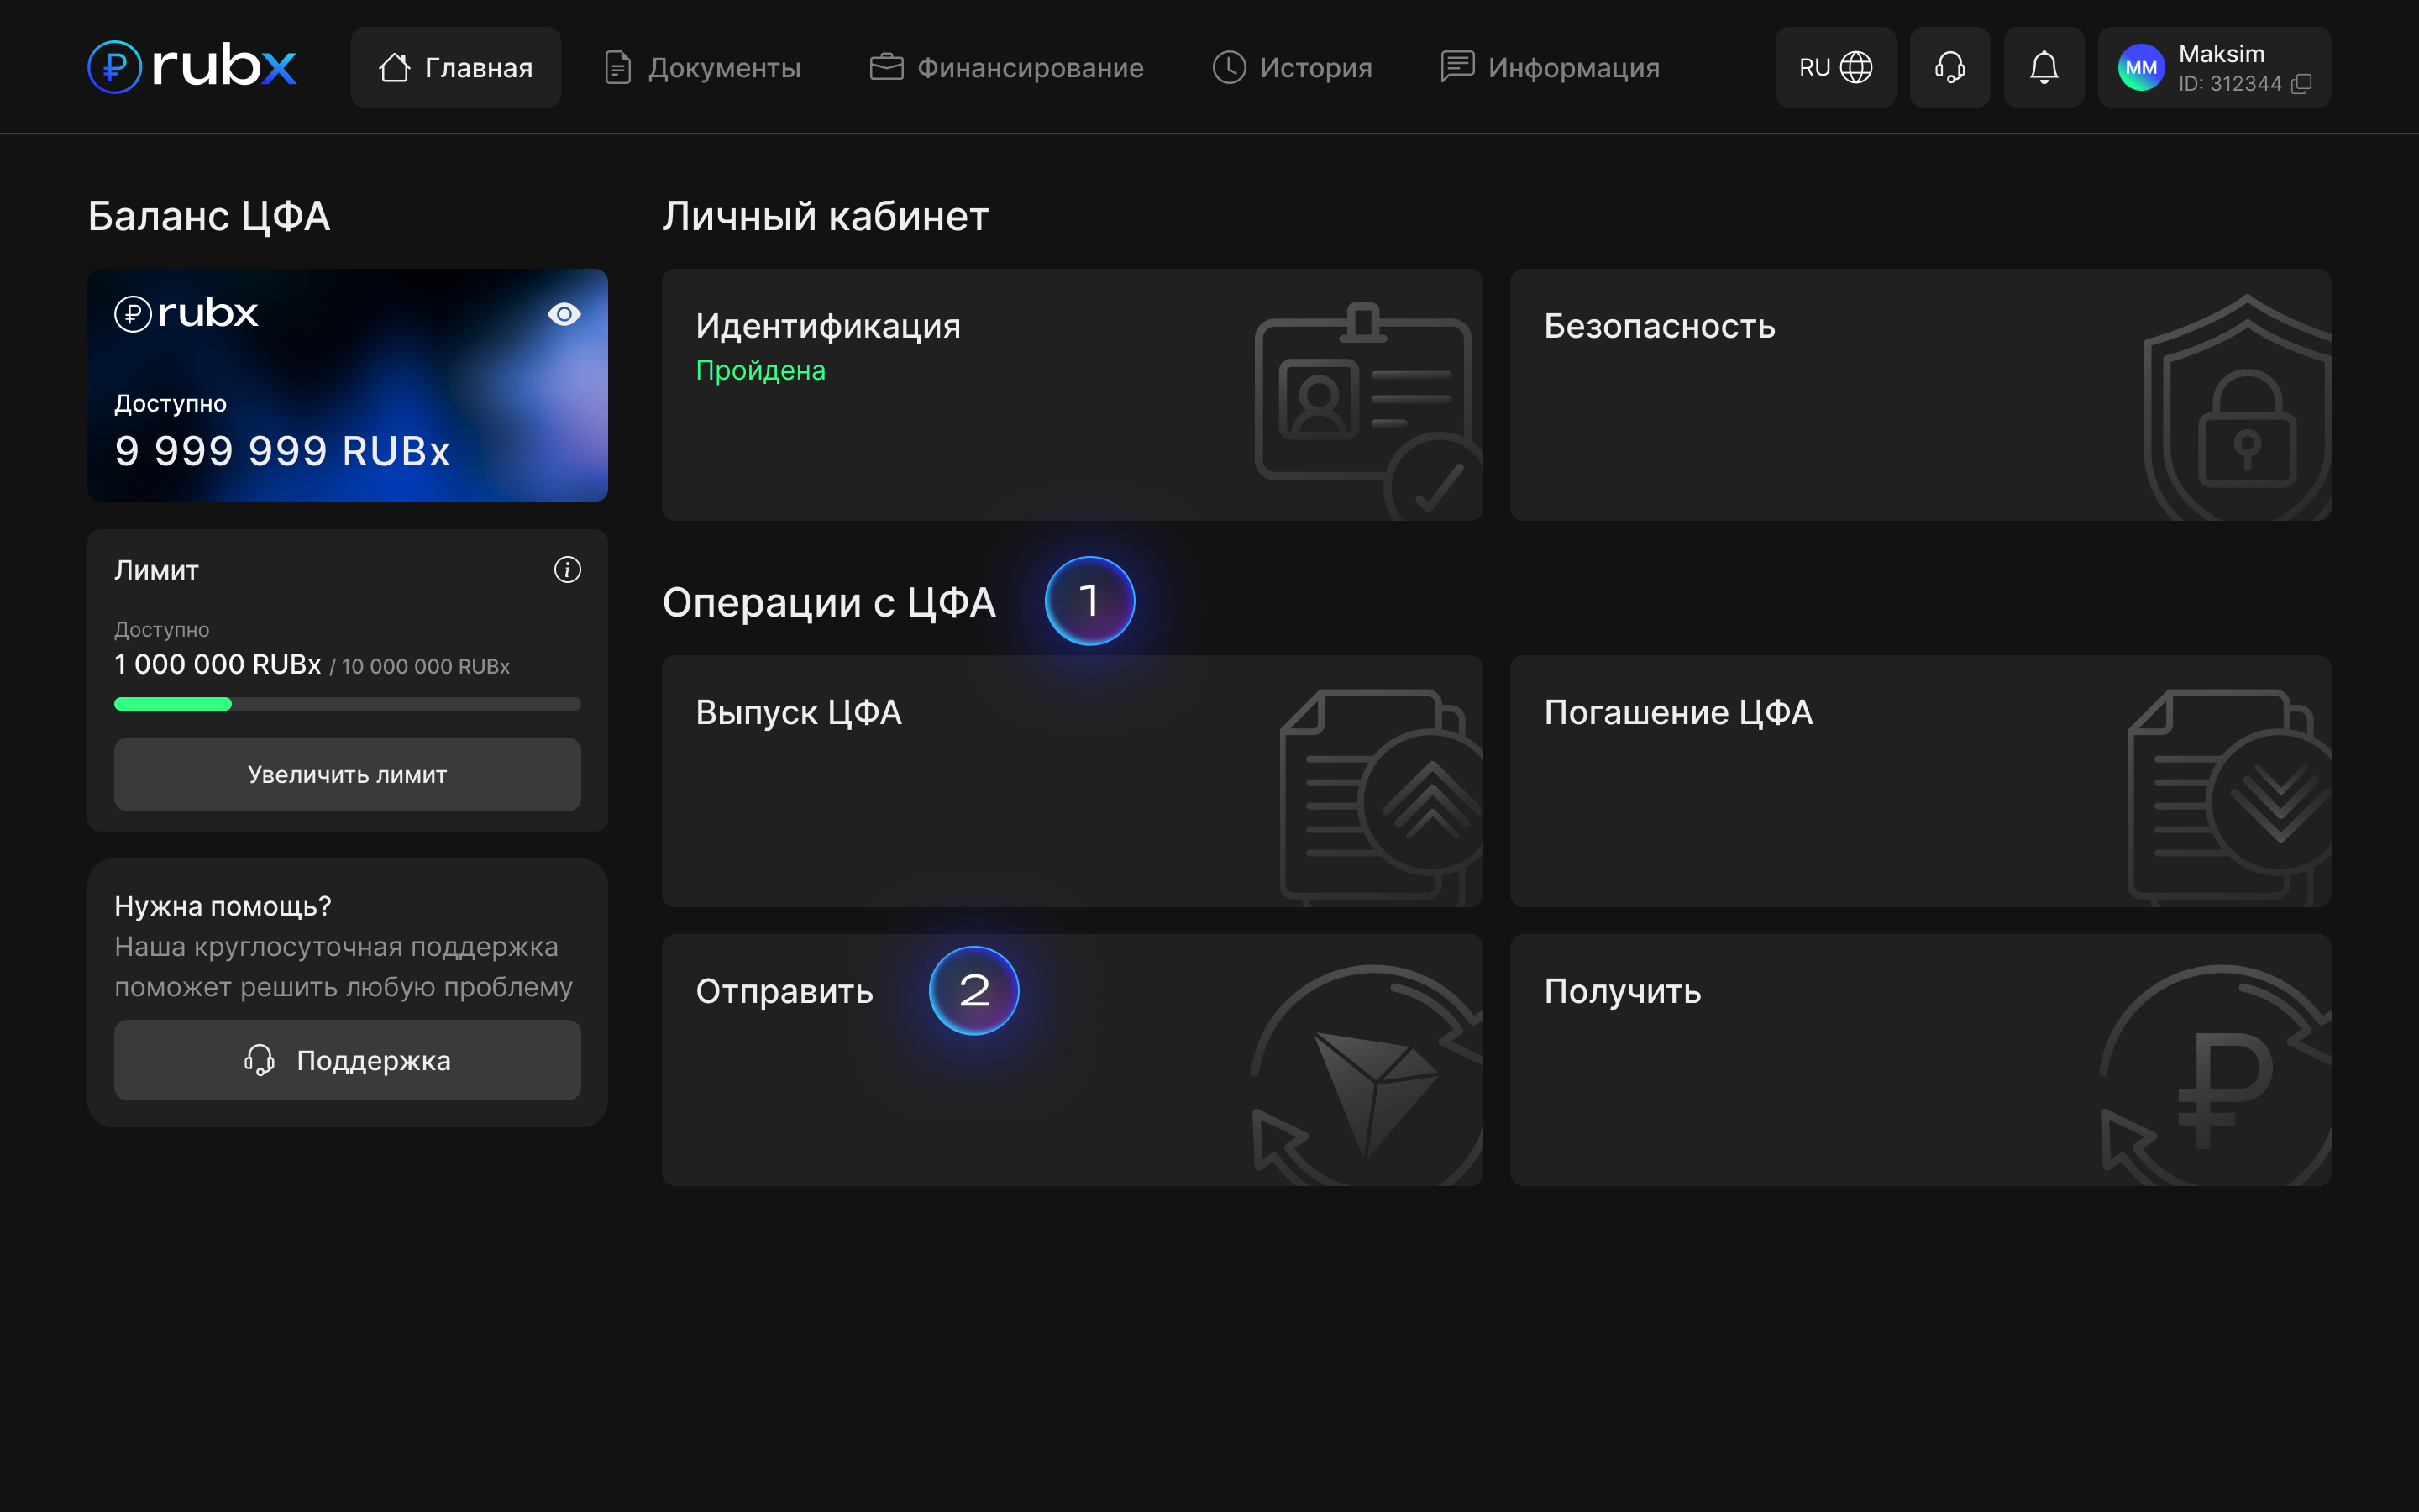Open the Информация tab
This screenshot has width=2419, height=1512.
pyautogui.click(x=1551, y=67)
